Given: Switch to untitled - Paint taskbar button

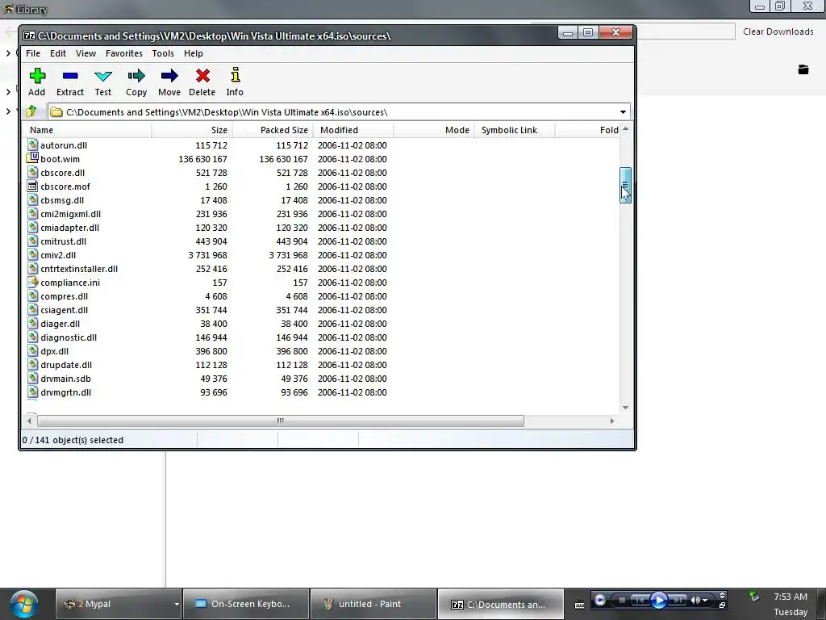Looking at the screenshot, I should click(373, 604).
